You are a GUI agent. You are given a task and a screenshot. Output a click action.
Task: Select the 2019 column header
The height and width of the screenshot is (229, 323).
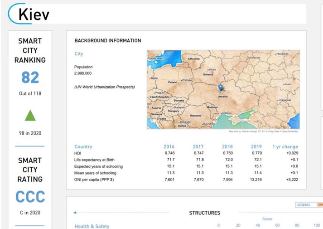pyautogui.click(x=256, y=147)
